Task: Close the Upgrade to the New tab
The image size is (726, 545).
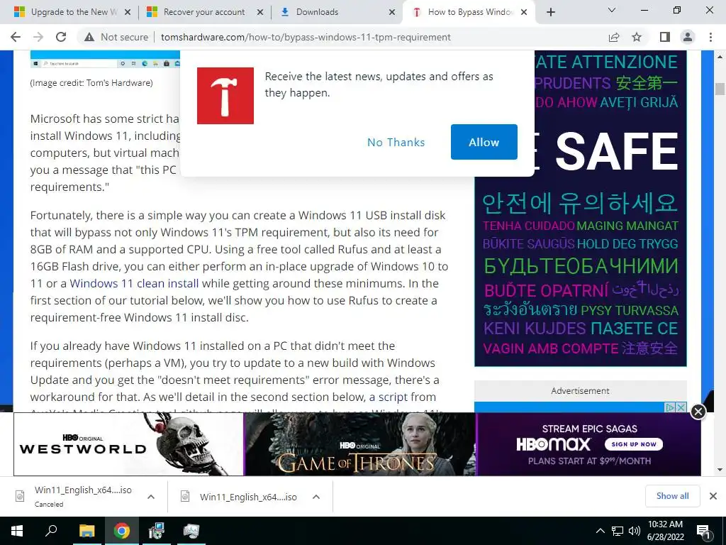Action: 128,12
